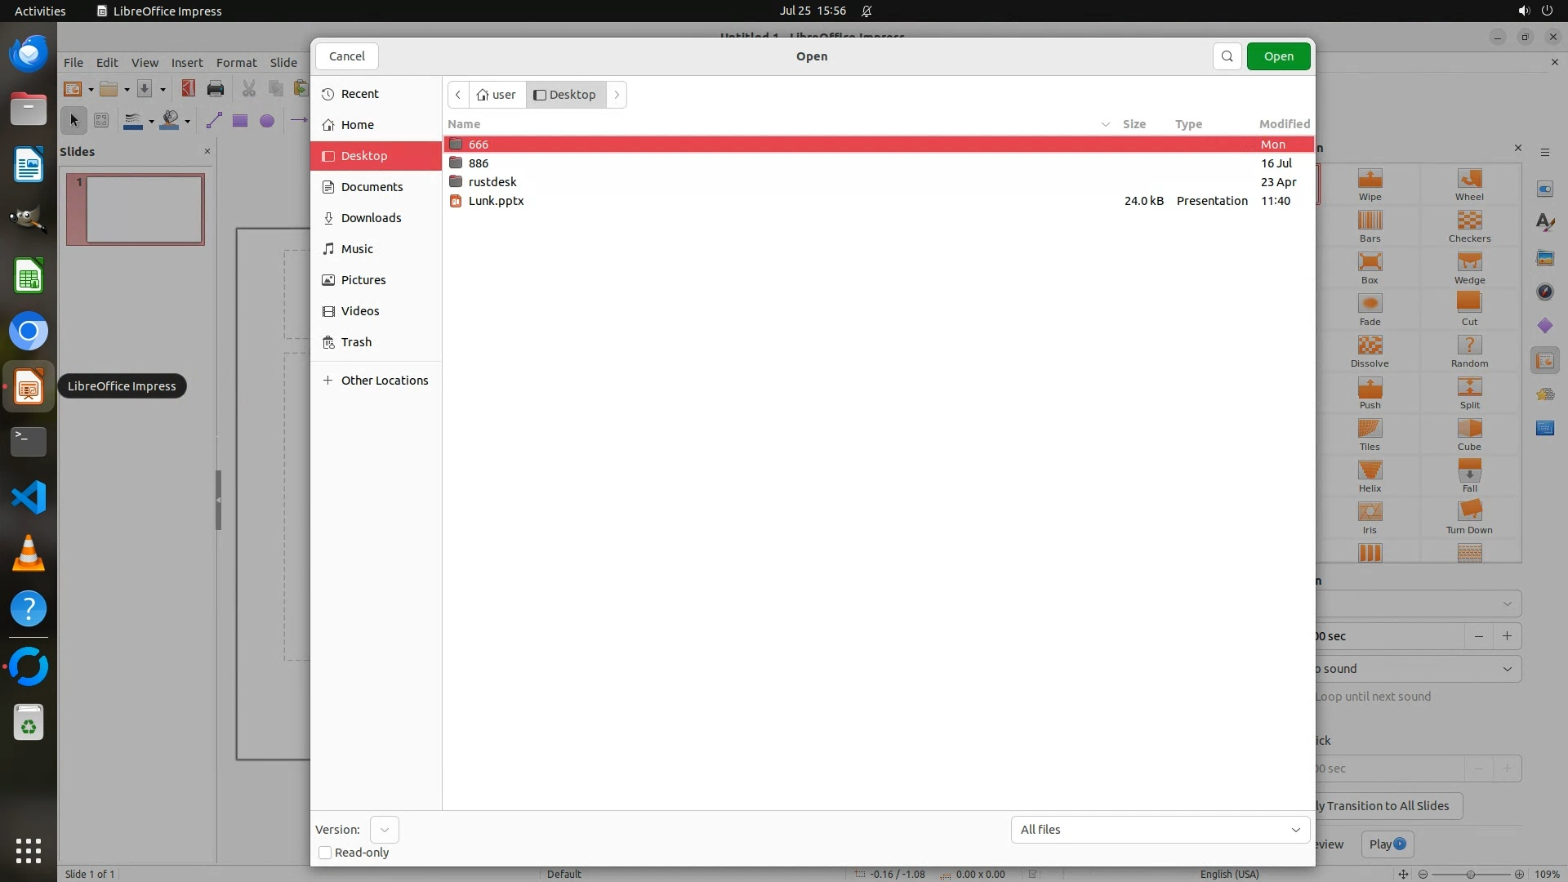Expand the Version dropdown
The height and width of the screenshot is (882, 1568).
click(384, 830)
